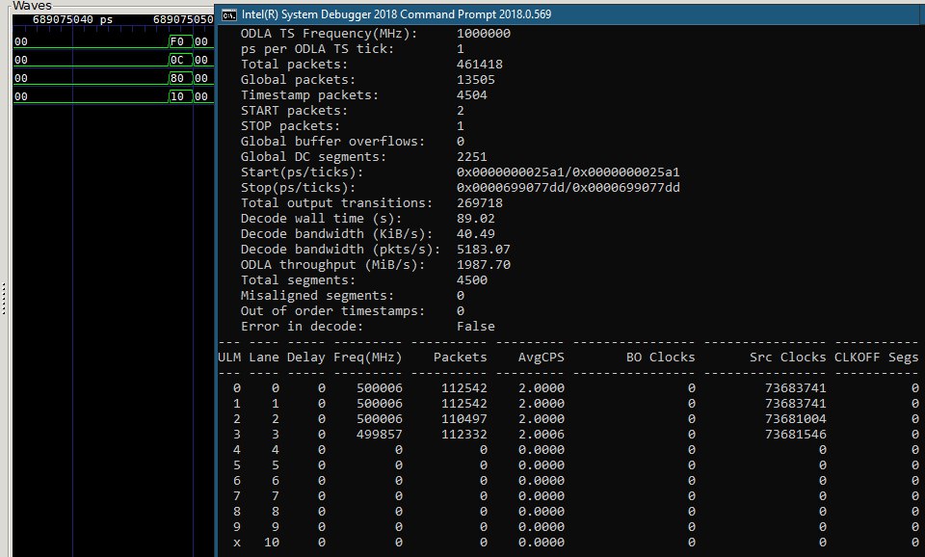Viewport: 925px width, 557px height.
Task: Click the Packets column header
Action: pos(461,358)
